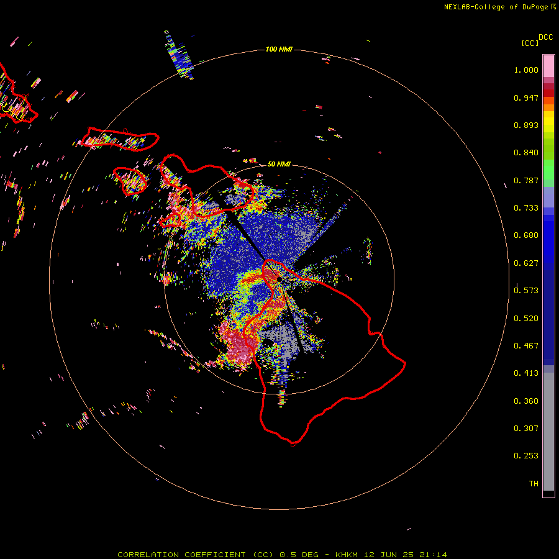Select the 0.893 scale value
Image resolution: width=559 pixels, height=559 pixels.
click(x=526, y=125)
